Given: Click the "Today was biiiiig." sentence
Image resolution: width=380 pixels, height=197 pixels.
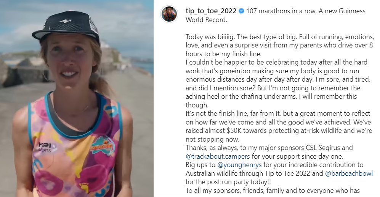Looking at the screenshot, I should pos(211,37).
